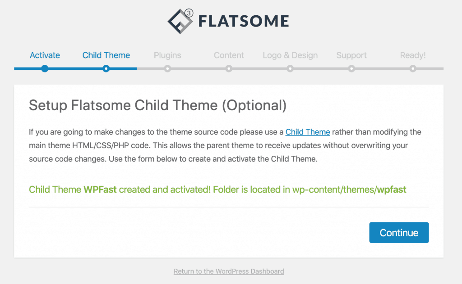Screen dimensions: 462x284
Task: Return to the WordPress Dashboard
Action: click(x=228, y=271)
